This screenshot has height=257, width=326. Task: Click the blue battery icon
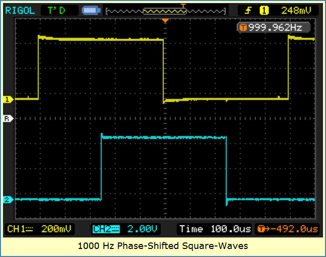[x=91, y=10]
